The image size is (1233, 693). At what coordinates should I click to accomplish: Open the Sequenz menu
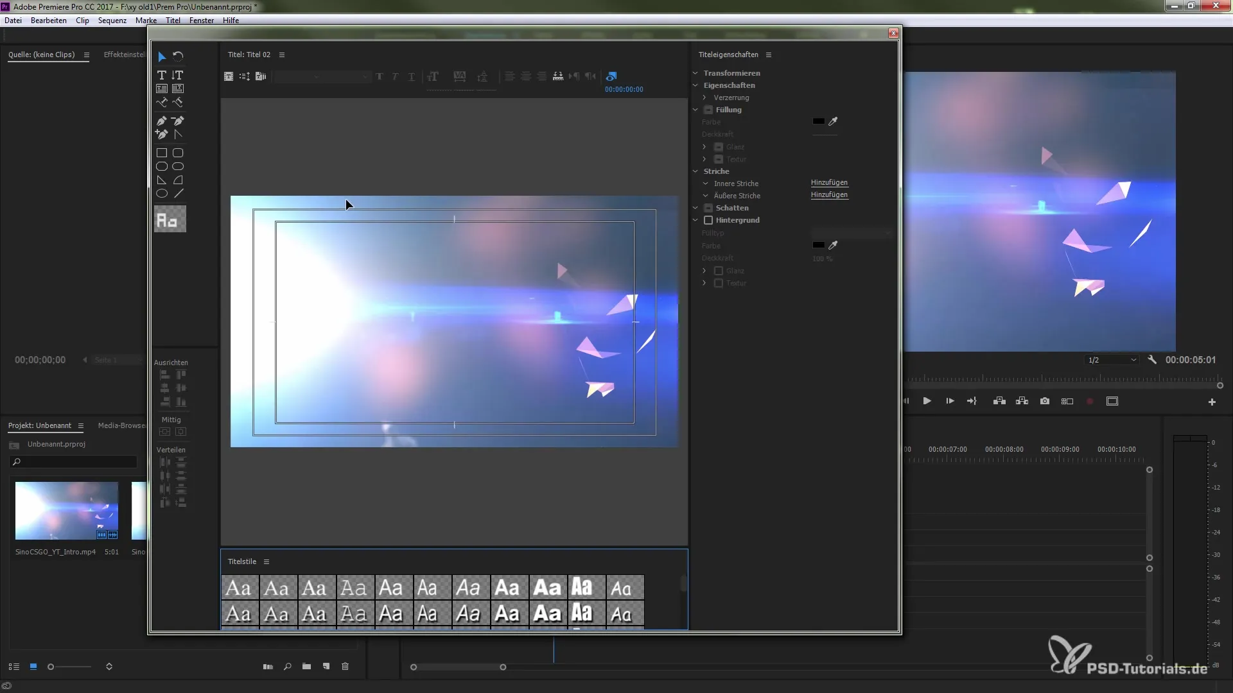click(112, 21)
